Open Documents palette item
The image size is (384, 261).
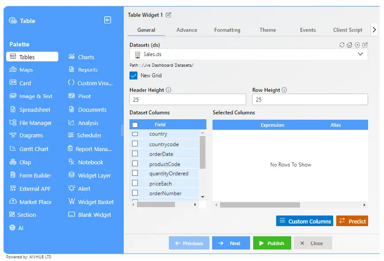point(87,110)
